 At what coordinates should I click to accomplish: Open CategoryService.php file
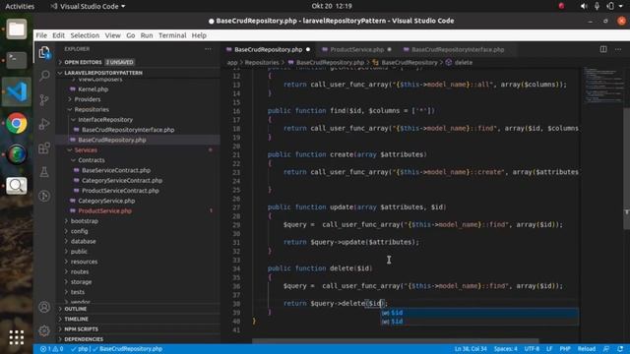point(106,201)
